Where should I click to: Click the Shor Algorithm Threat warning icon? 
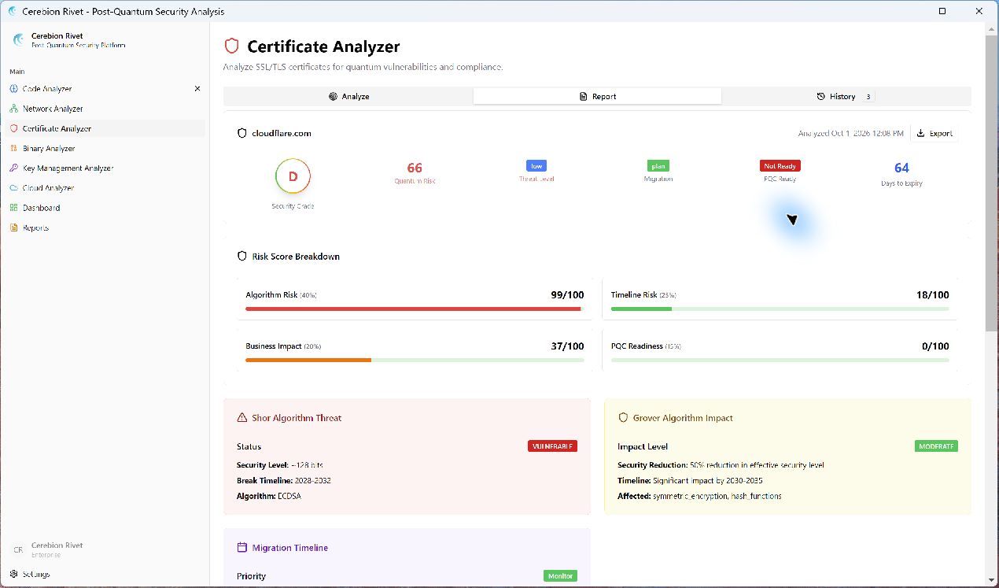(x=242, y=418)
